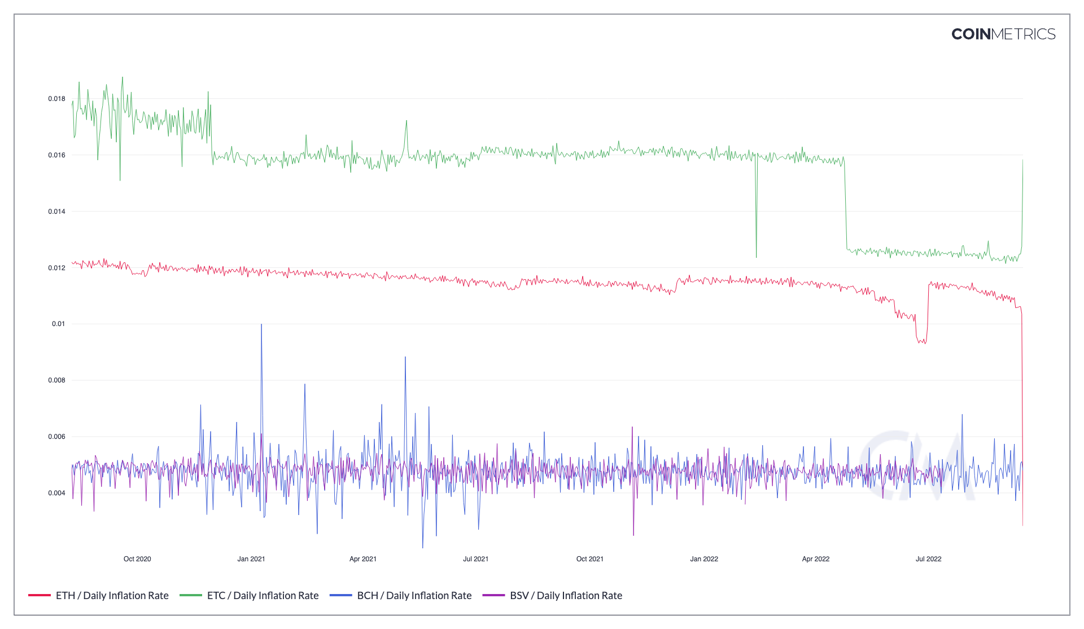Click the Apr 2022 x-axis label

pos(815,559)
